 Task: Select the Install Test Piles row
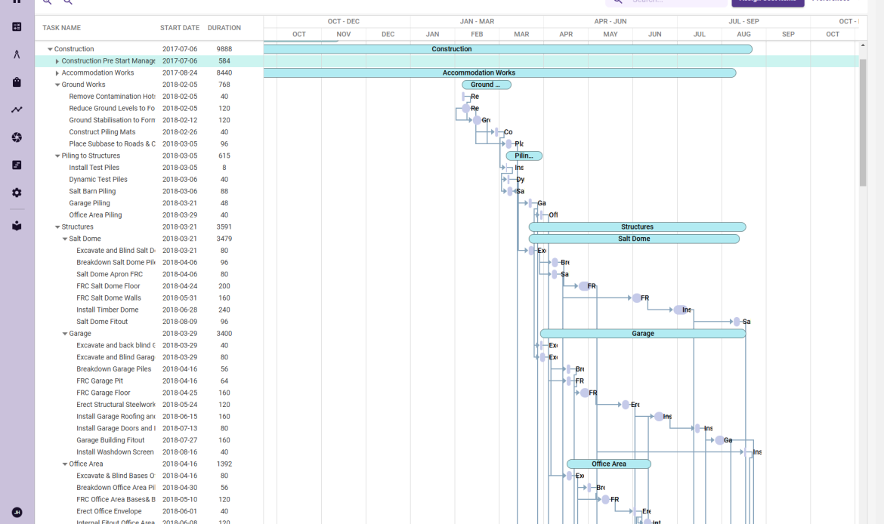click(x=149, y=168)
